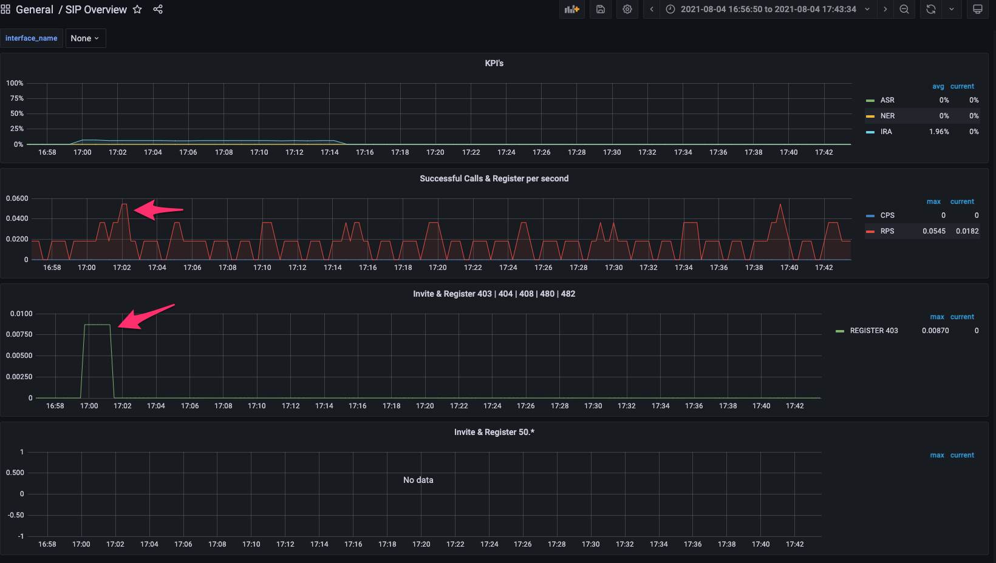Sort KPI's legend by avg

tap(938, 86)
